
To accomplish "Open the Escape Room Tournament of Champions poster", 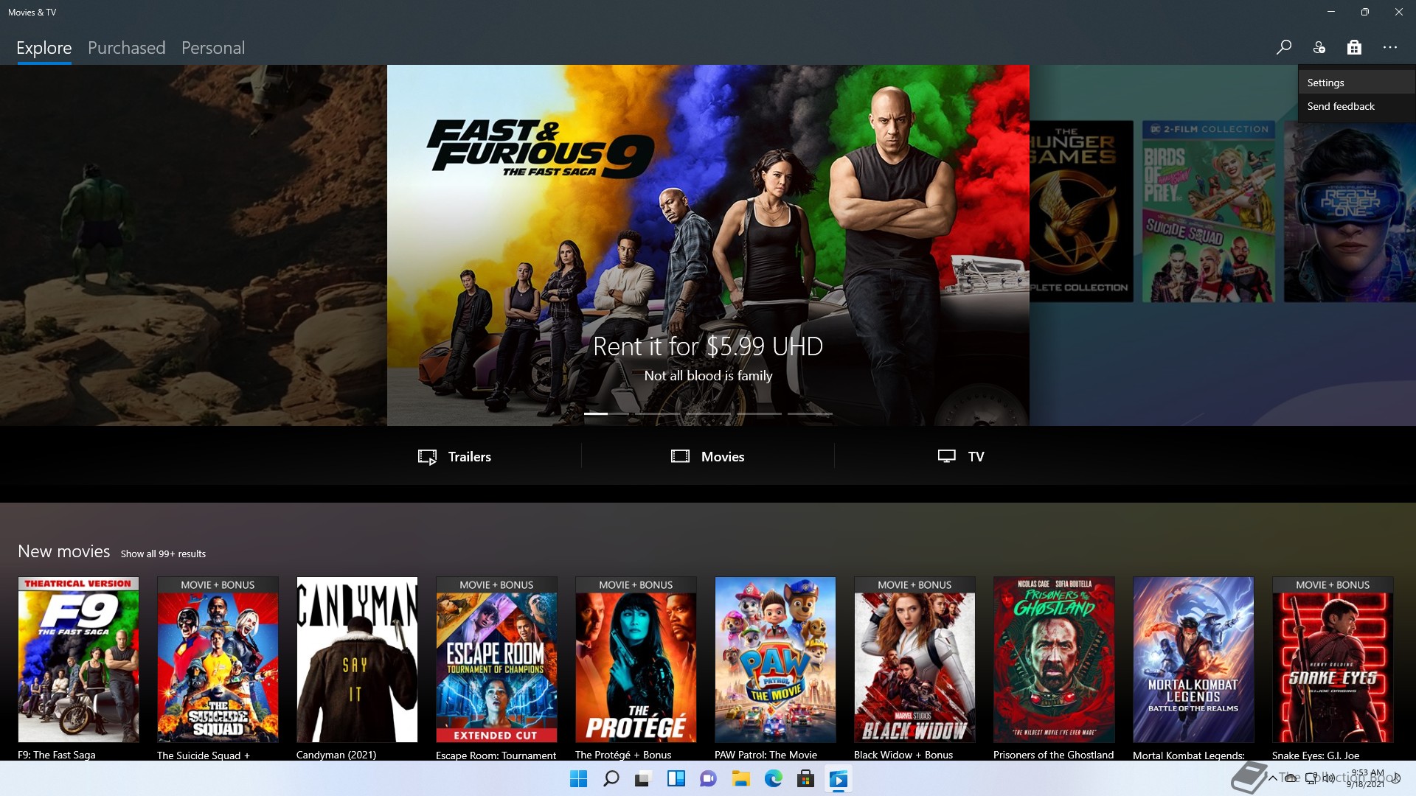I will tap(496, 660).
